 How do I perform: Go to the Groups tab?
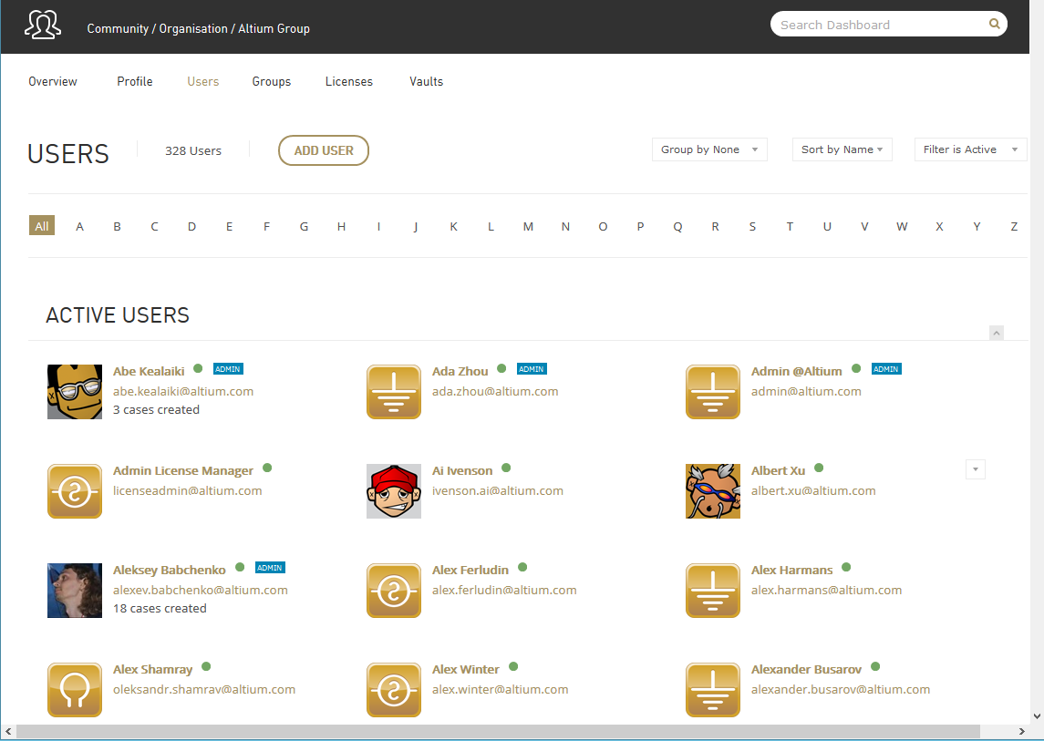click(272, 82)
